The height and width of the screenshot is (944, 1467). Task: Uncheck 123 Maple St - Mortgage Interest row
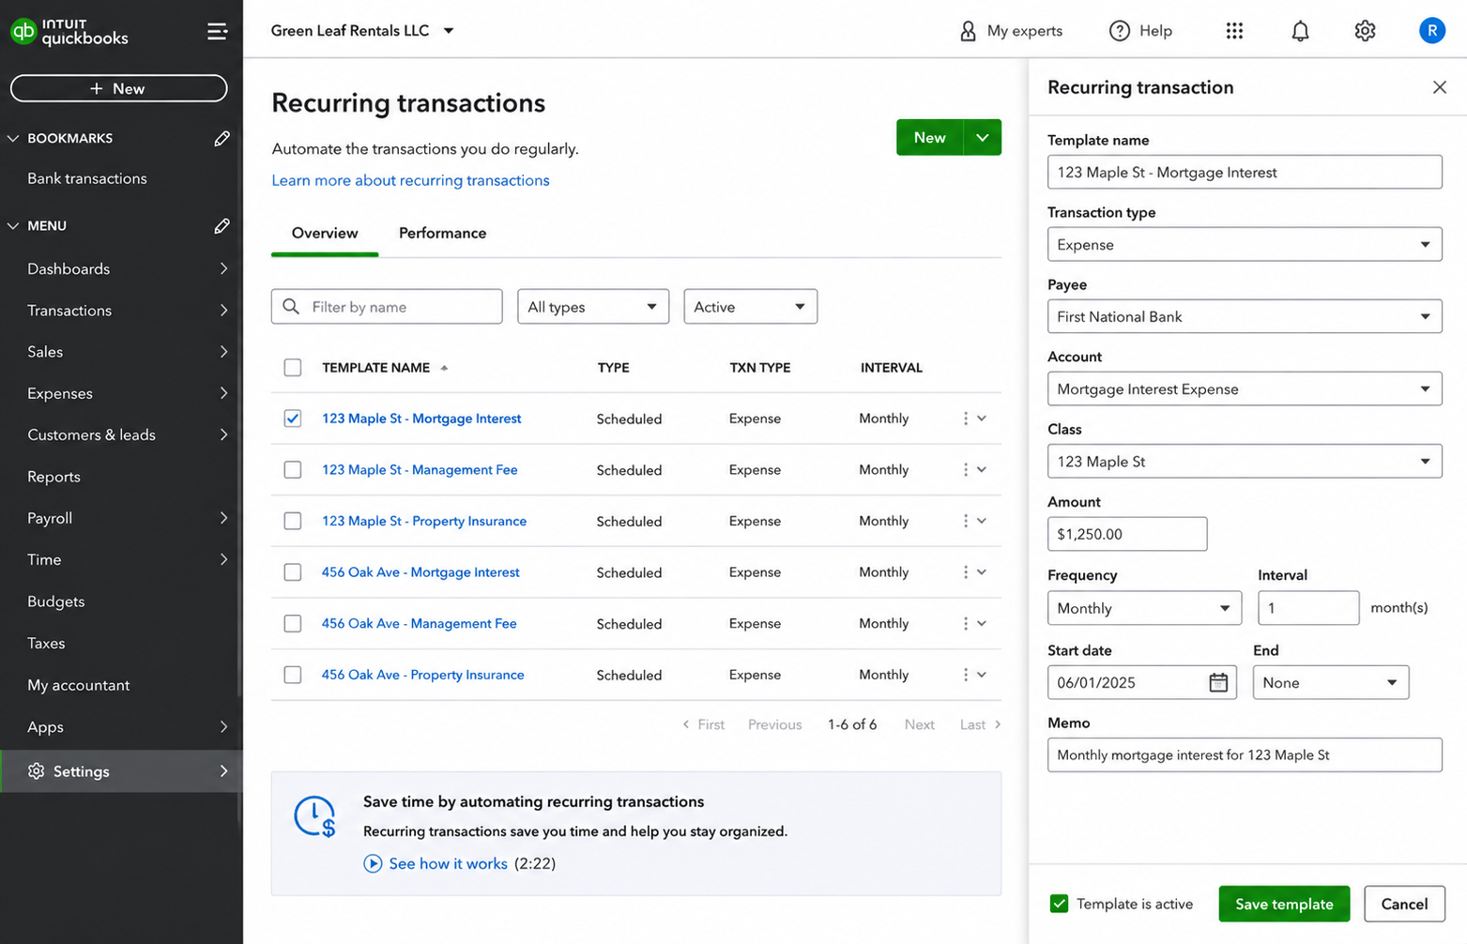point(293,419)
